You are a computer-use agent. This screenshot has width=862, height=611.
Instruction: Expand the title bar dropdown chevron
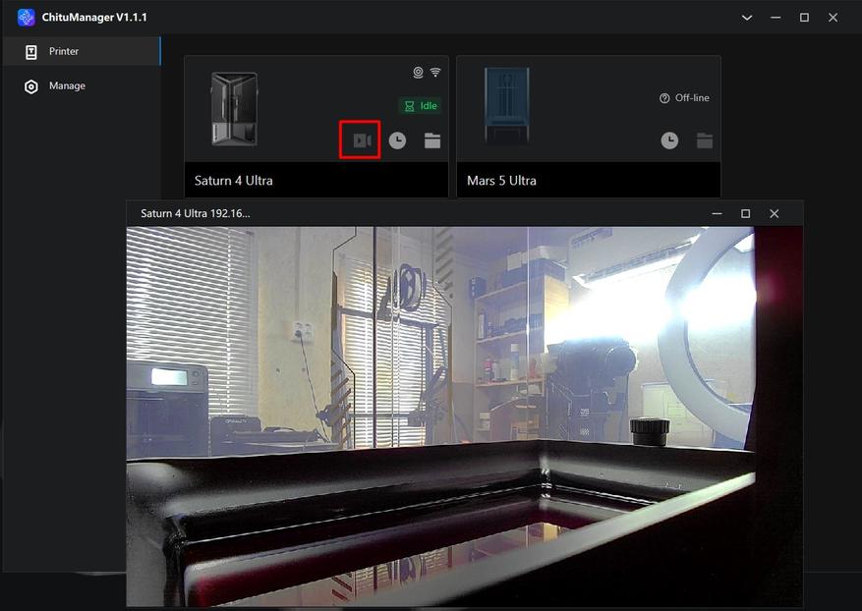[x=747, y=18]
